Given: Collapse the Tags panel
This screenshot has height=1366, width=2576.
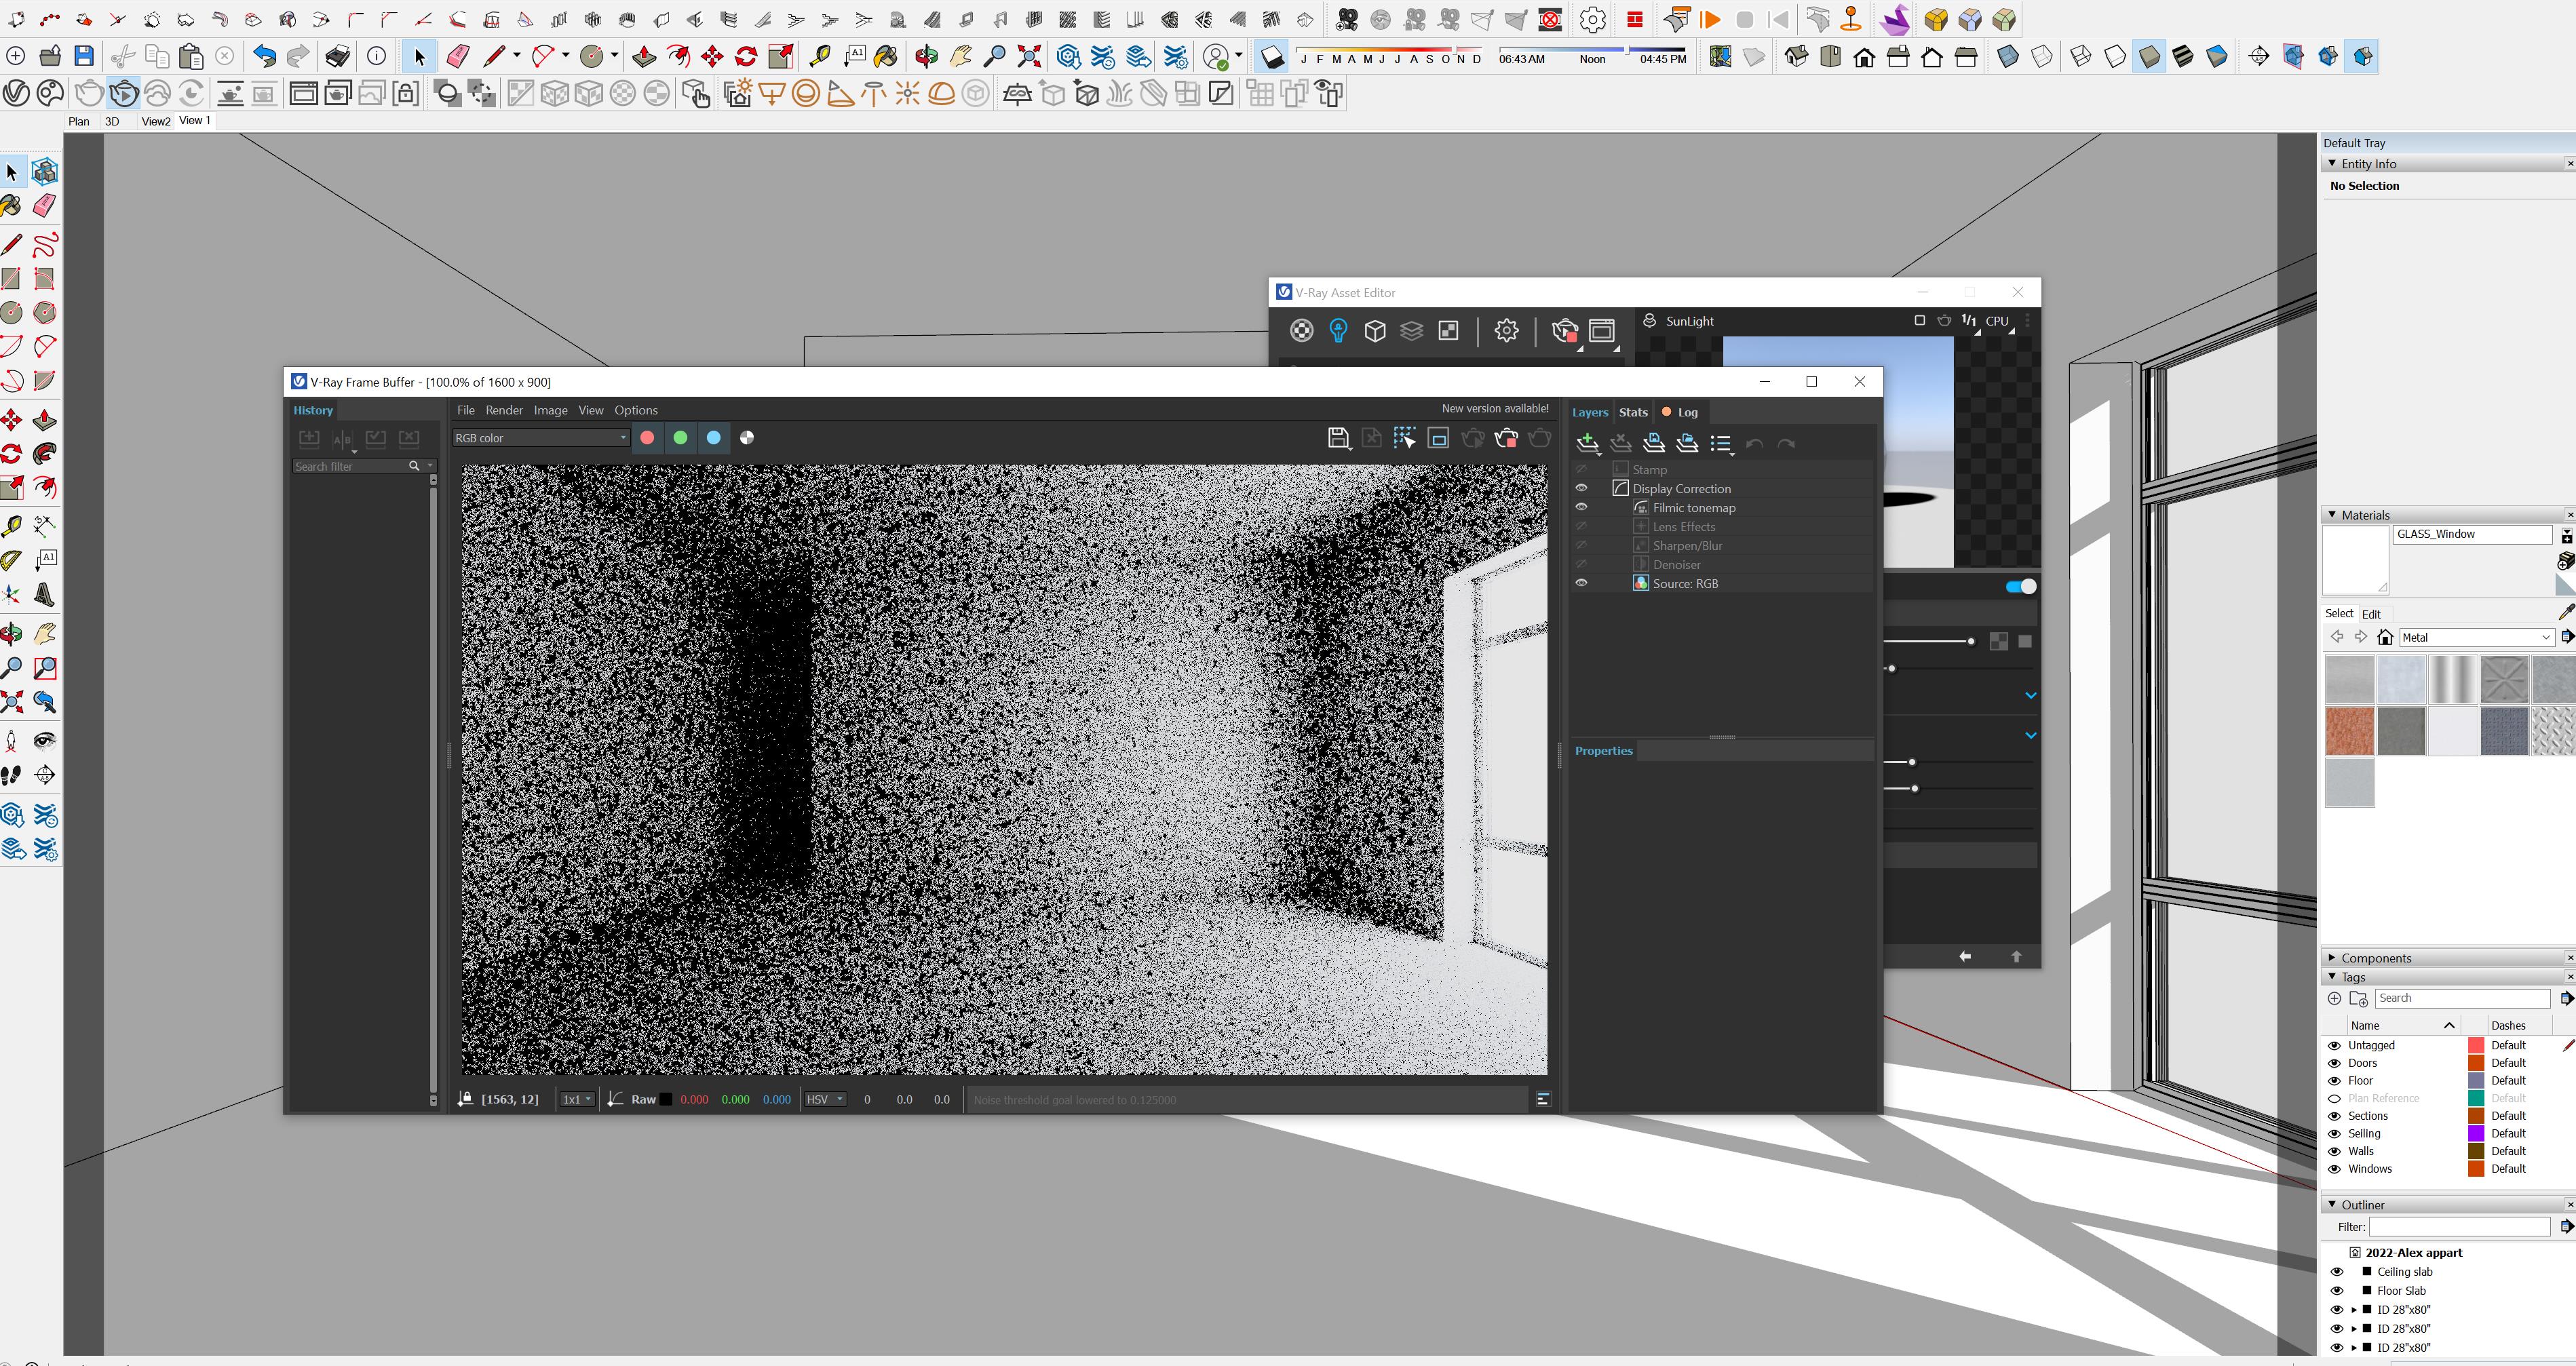Looking at the screenshot, I should click(x=2332, y=977).
